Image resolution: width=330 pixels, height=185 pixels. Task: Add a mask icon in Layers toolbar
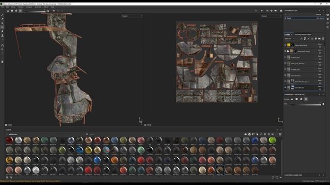(x=305, y=39)
